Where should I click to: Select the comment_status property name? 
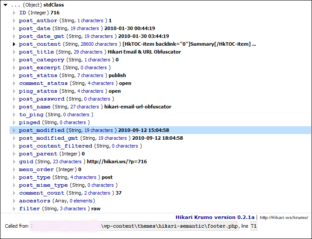(43, 83)
